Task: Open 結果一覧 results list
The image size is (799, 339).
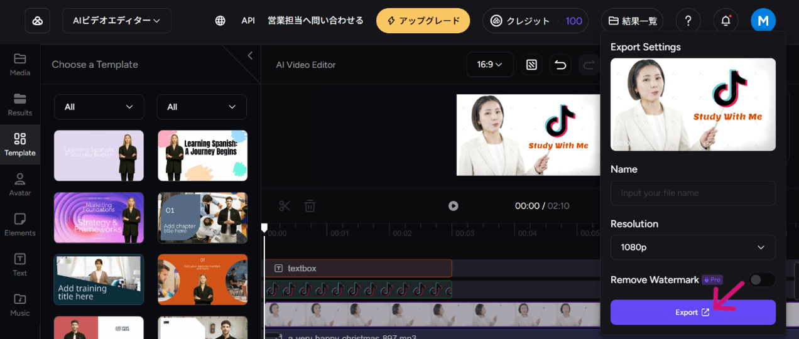Action: tap(633, 21)
